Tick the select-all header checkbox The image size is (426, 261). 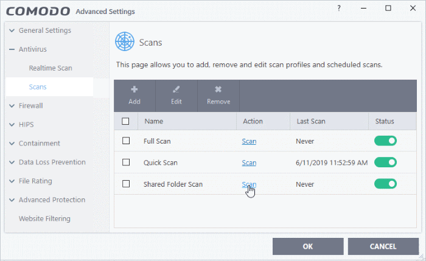coord(125,121)
